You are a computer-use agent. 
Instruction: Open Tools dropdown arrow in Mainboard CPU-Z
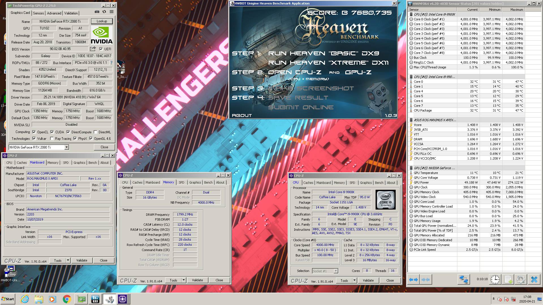point(68,260)
